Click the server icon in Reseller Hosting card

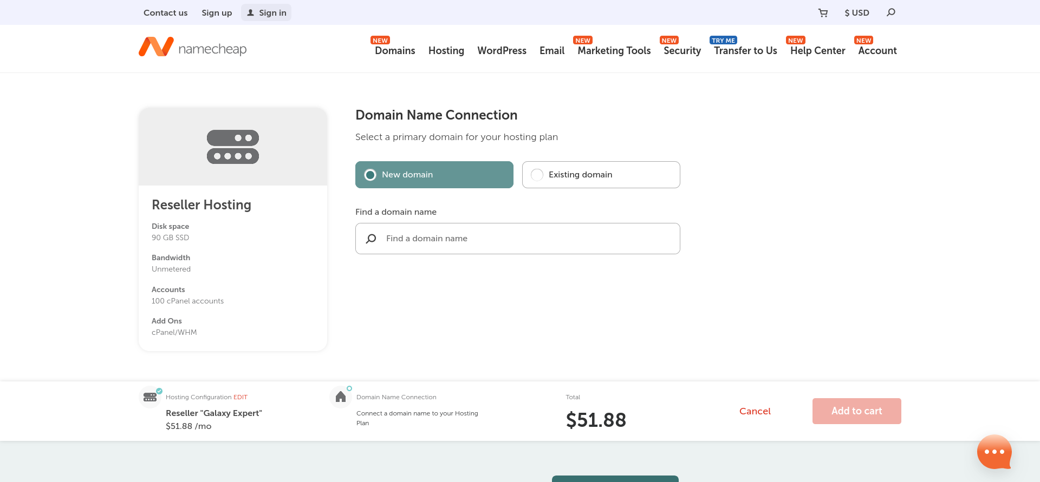pos(233,147)
